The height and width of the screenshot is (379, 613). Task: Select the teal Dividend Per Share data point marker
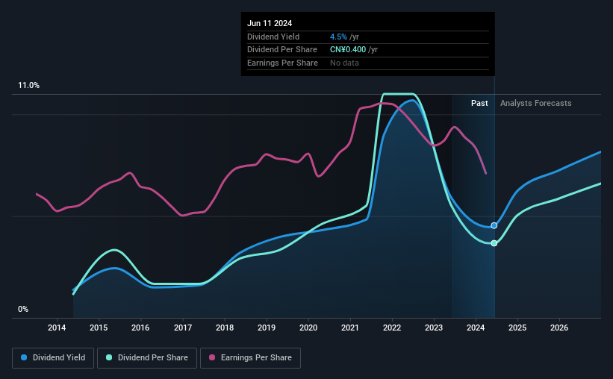pos(494,243)
